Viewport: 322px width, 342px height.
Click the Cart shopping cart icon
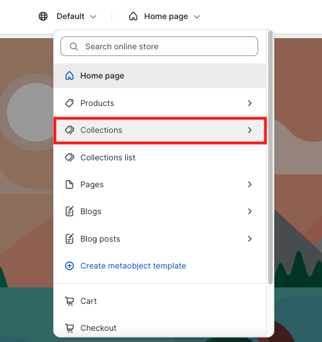[69, 302]
